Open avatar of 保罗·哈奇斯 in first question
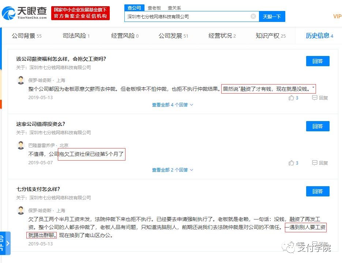The image size is (342, 263). coord(21,80)
